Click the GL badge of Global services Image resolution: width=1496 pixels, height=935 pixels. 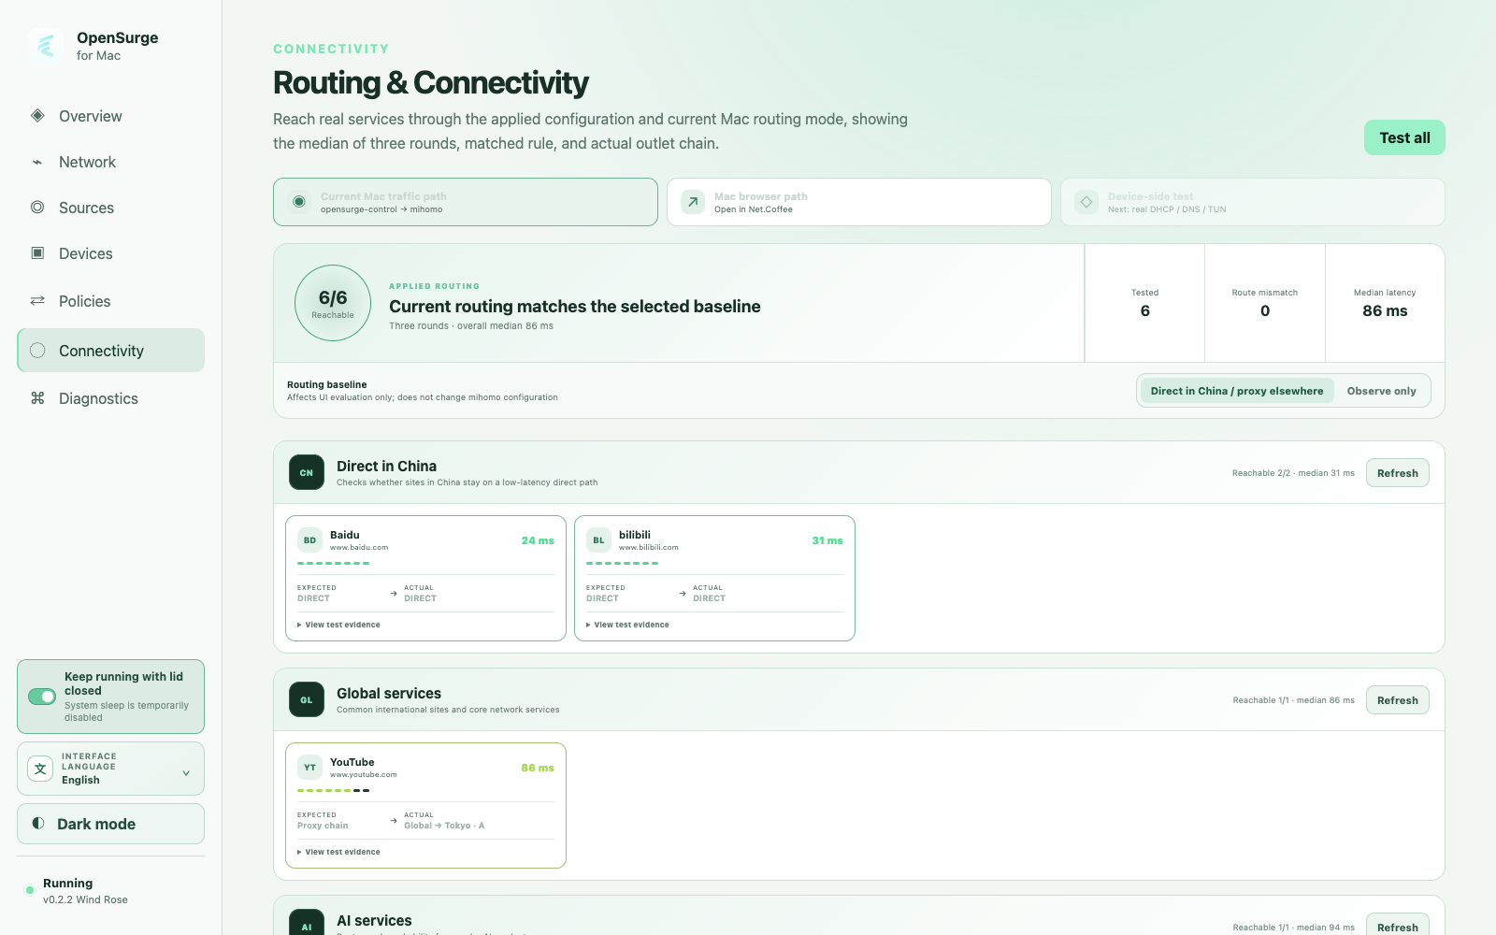[x=307, y=700]
